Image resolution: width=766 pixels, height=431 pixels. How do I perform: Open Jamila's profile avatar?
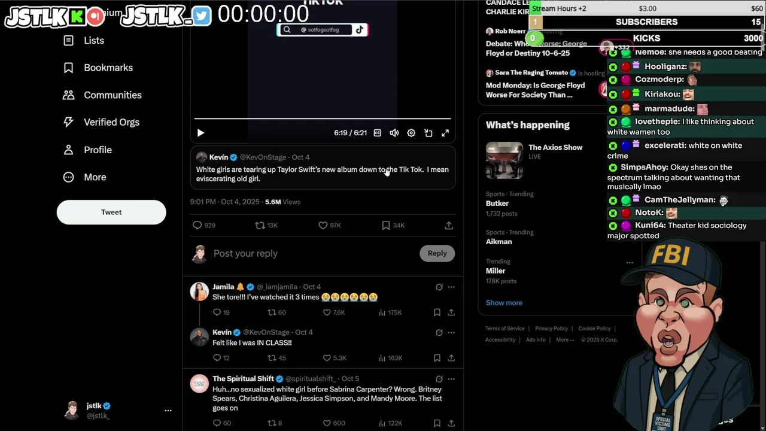[x=199, y=292]
